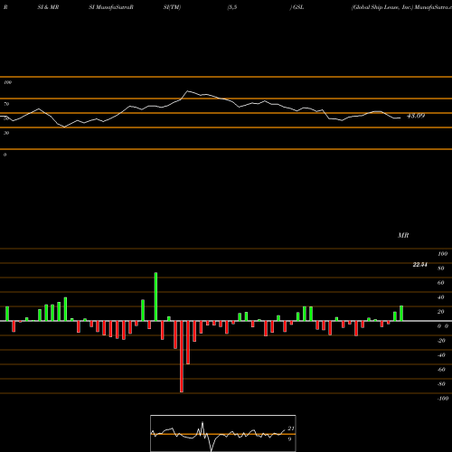
Task: Click the 21 label in mini chart
Action: (291, 428)
